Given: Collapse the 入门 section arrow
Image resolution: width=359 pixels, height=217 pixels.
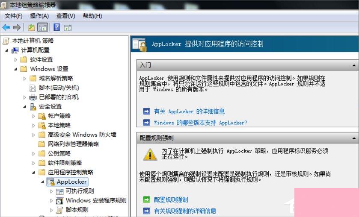Looking at the screenshot, I should [x=354, y=66].
